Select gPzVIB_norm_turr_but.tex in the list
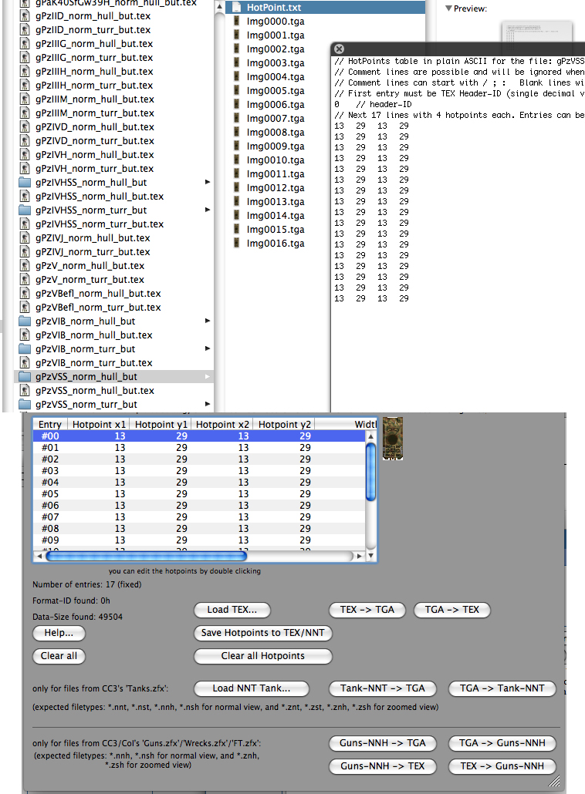 point(94,363)
